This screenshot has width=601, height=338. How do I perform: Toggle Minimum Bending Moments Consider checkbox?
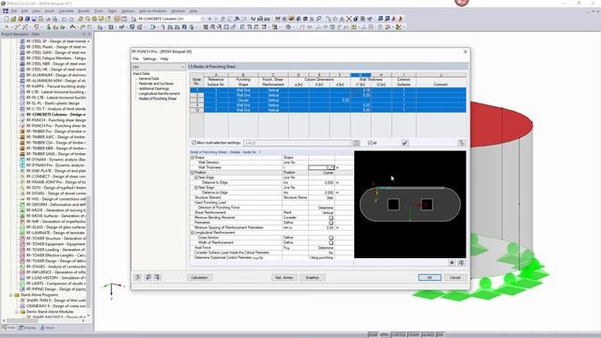[331, 218]
